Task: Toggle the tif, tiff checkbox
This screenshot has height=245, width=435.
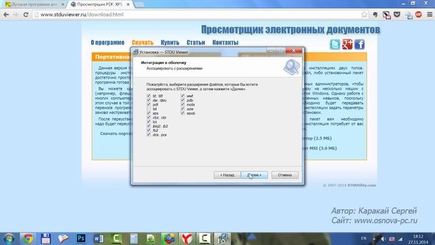Action: tap(149, 96)
